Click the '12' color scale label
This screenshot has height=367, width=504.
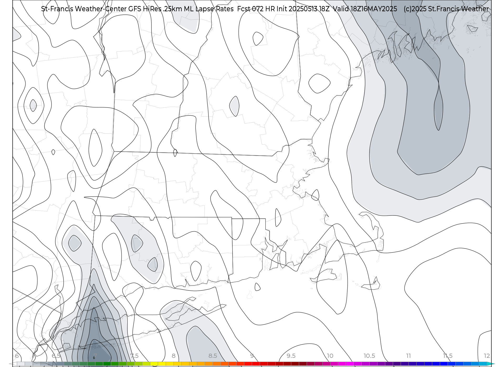[x=487, y=356]
